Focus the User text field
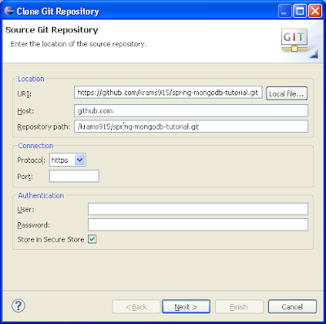This screenshot has width=326, height=324. point(198,209)
